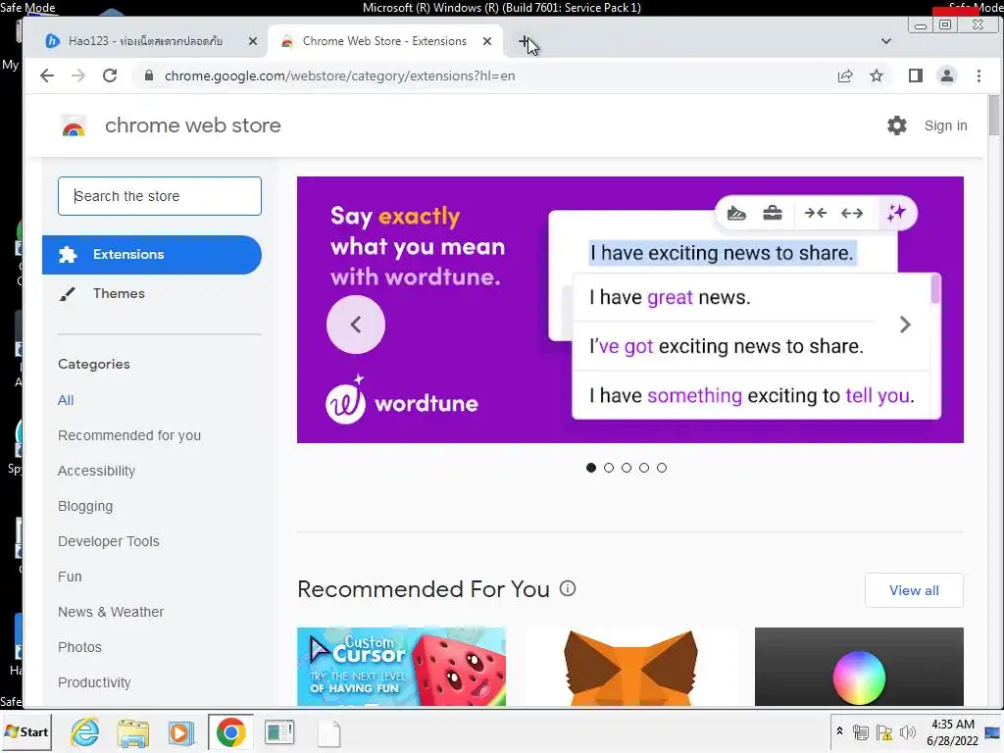
Task: Click the browser forward arrow
Action: tap(78, 75)
